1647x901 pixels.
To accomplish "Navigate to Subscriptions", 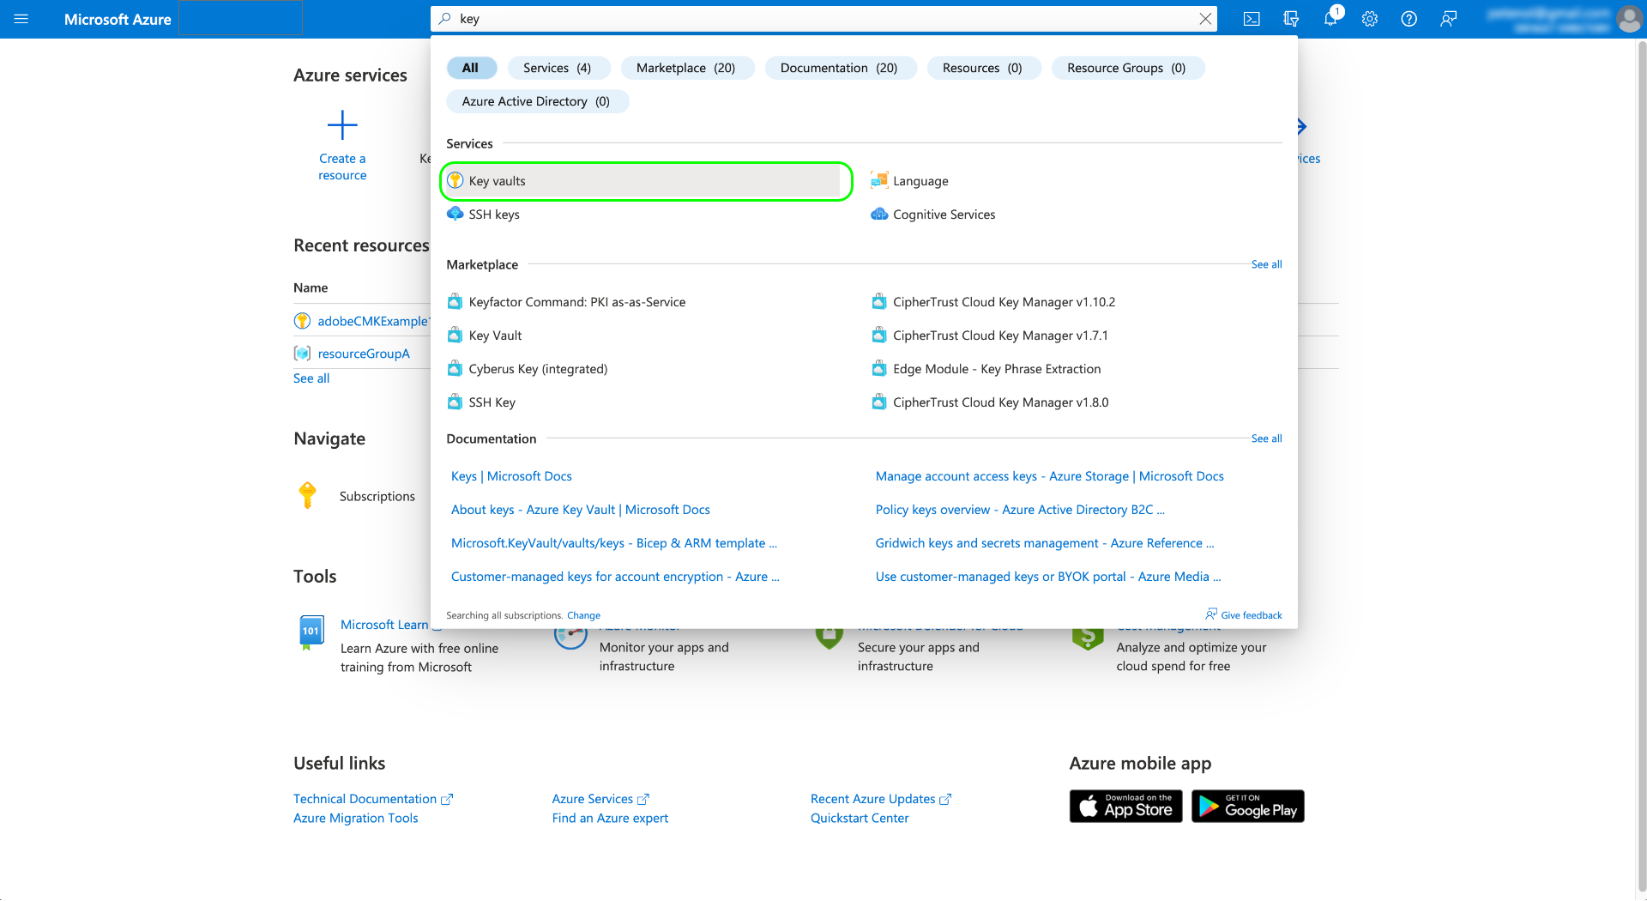I will coord(377,496).
